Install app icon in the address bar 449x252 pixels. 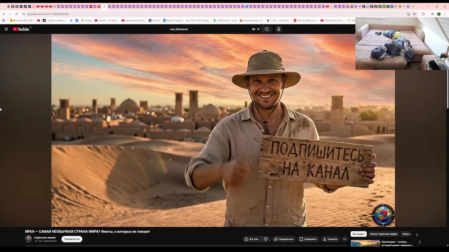point(408,14)
